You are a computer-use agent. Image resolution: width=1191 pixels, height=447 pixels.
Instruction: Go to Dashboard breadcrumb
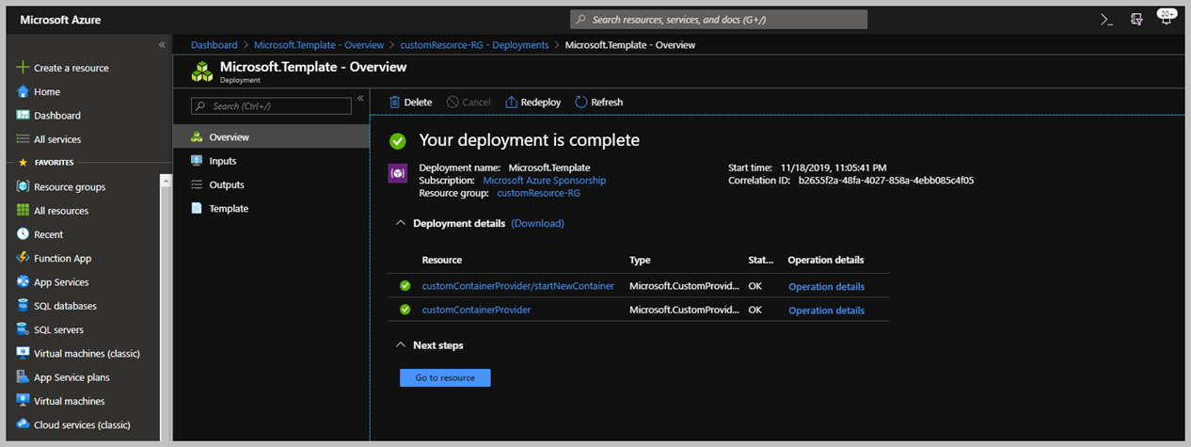[214, 44]
